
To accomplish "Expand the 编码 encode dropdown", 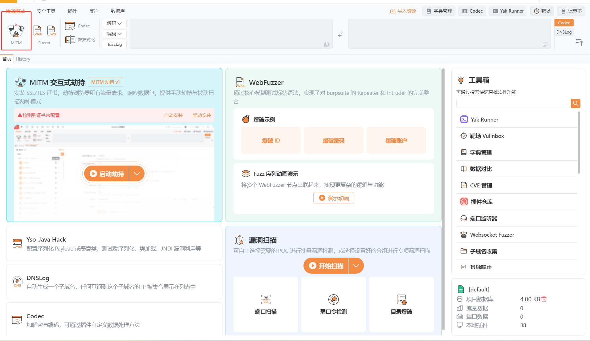I will tap(114, 34).
